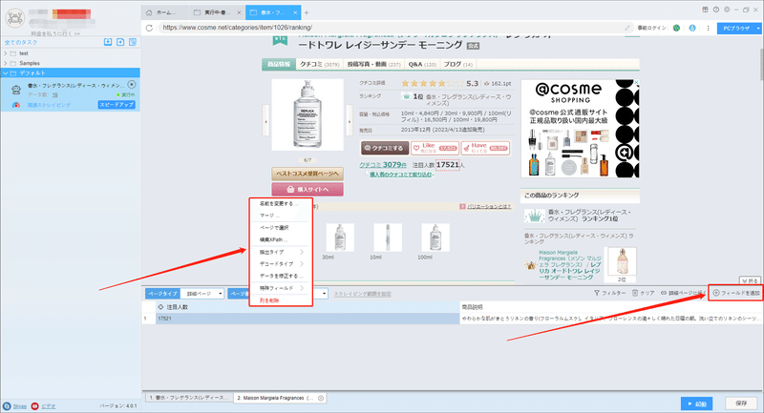Viewport: 764px width, 413px height.
Task: Click the Skype icon in bottom-left status bar
Action: (x=7, y=406)
